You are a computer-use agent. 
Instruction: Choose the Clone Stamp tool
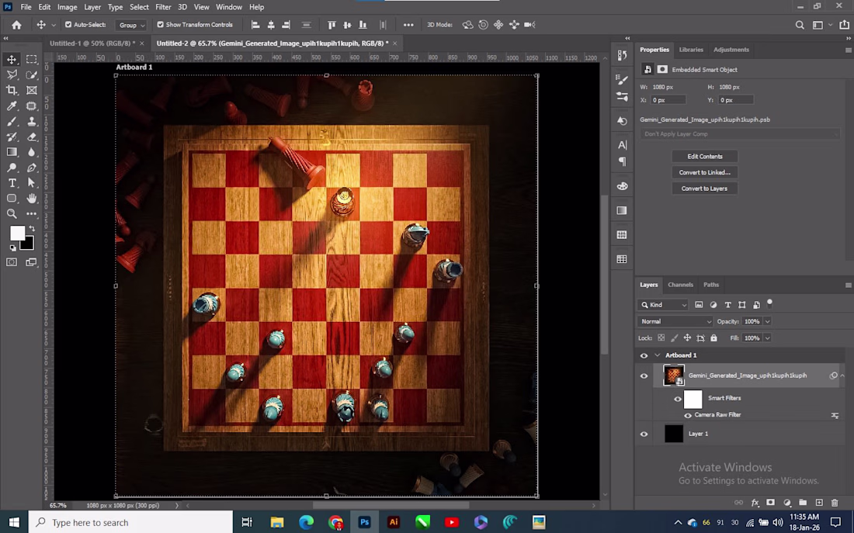(x=32, y=122)
